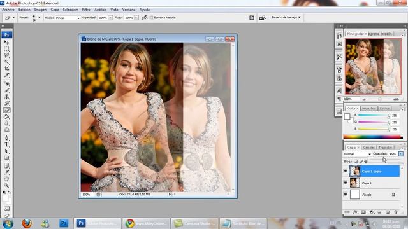Click the layer opacity value field
408x229 pixels.
[x=393, y=154]
